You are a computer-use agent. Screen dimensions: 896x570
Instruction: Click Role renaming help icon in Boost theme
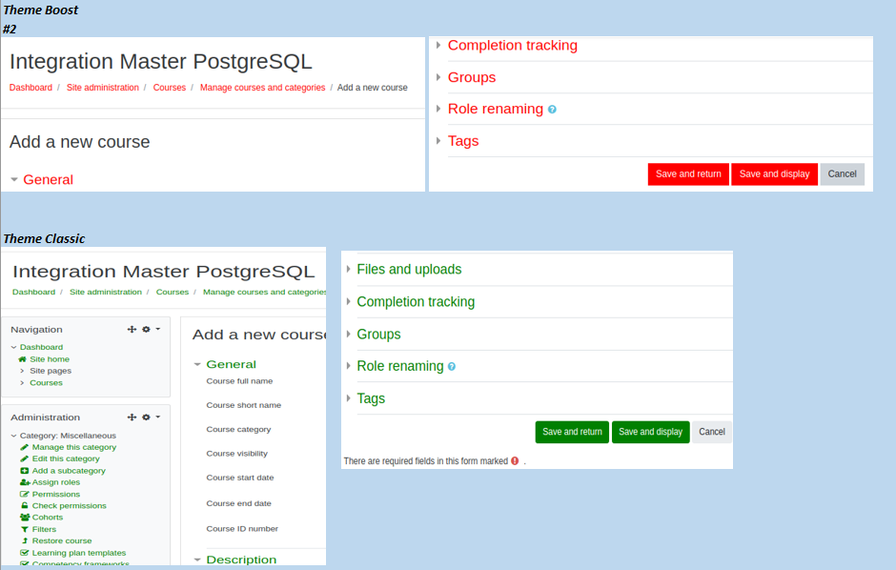(552, 110)
